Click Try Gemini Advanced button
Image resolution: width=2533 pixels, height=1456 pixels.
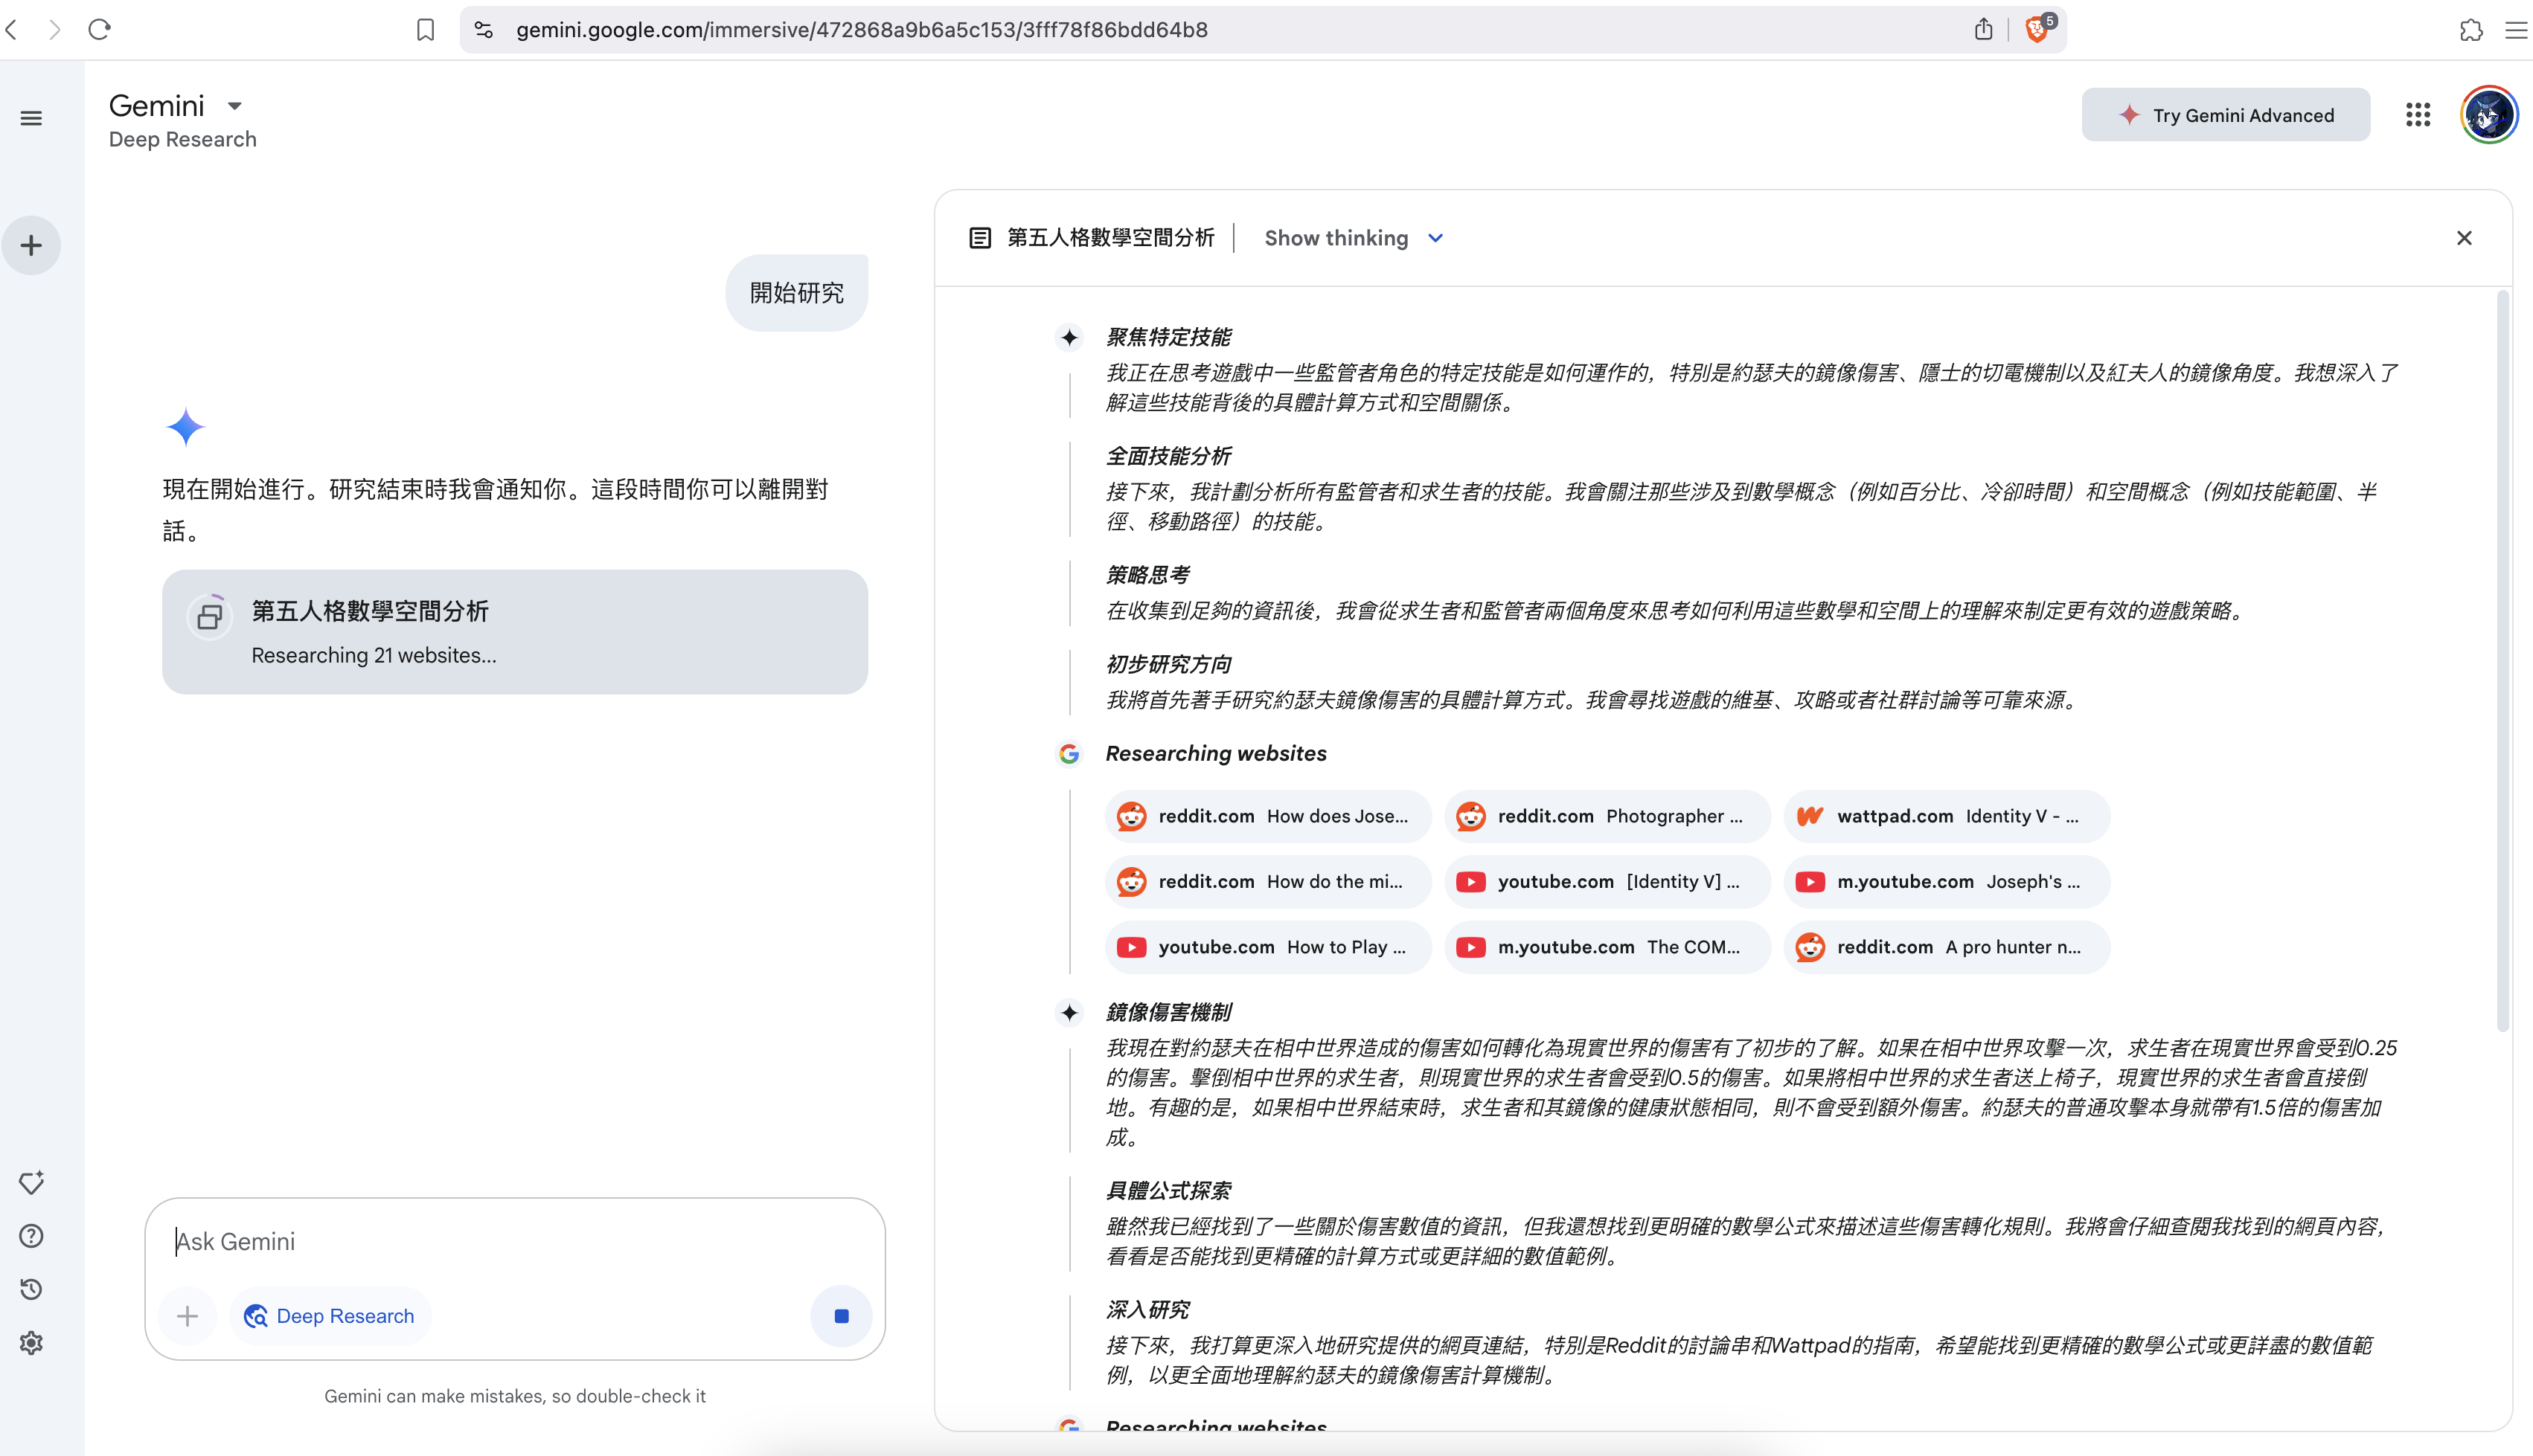click(x=2225, y=115)
